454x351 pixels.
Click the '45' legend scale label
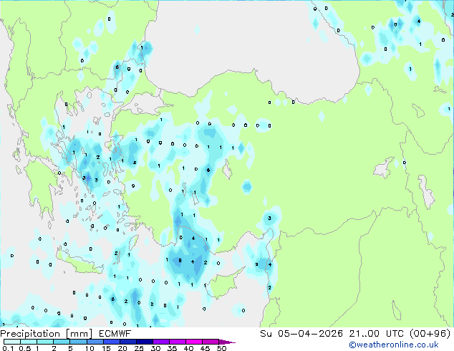(206, 348)
